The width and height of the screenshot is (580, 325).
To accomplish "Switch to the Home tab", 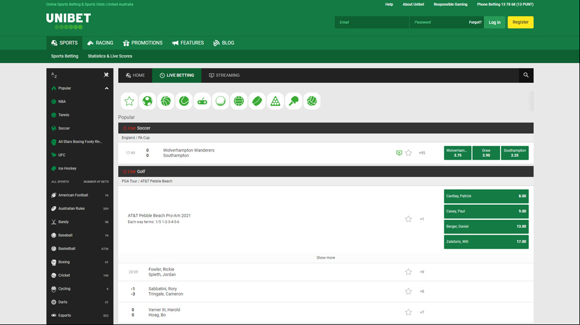I will tap(136, 75).
